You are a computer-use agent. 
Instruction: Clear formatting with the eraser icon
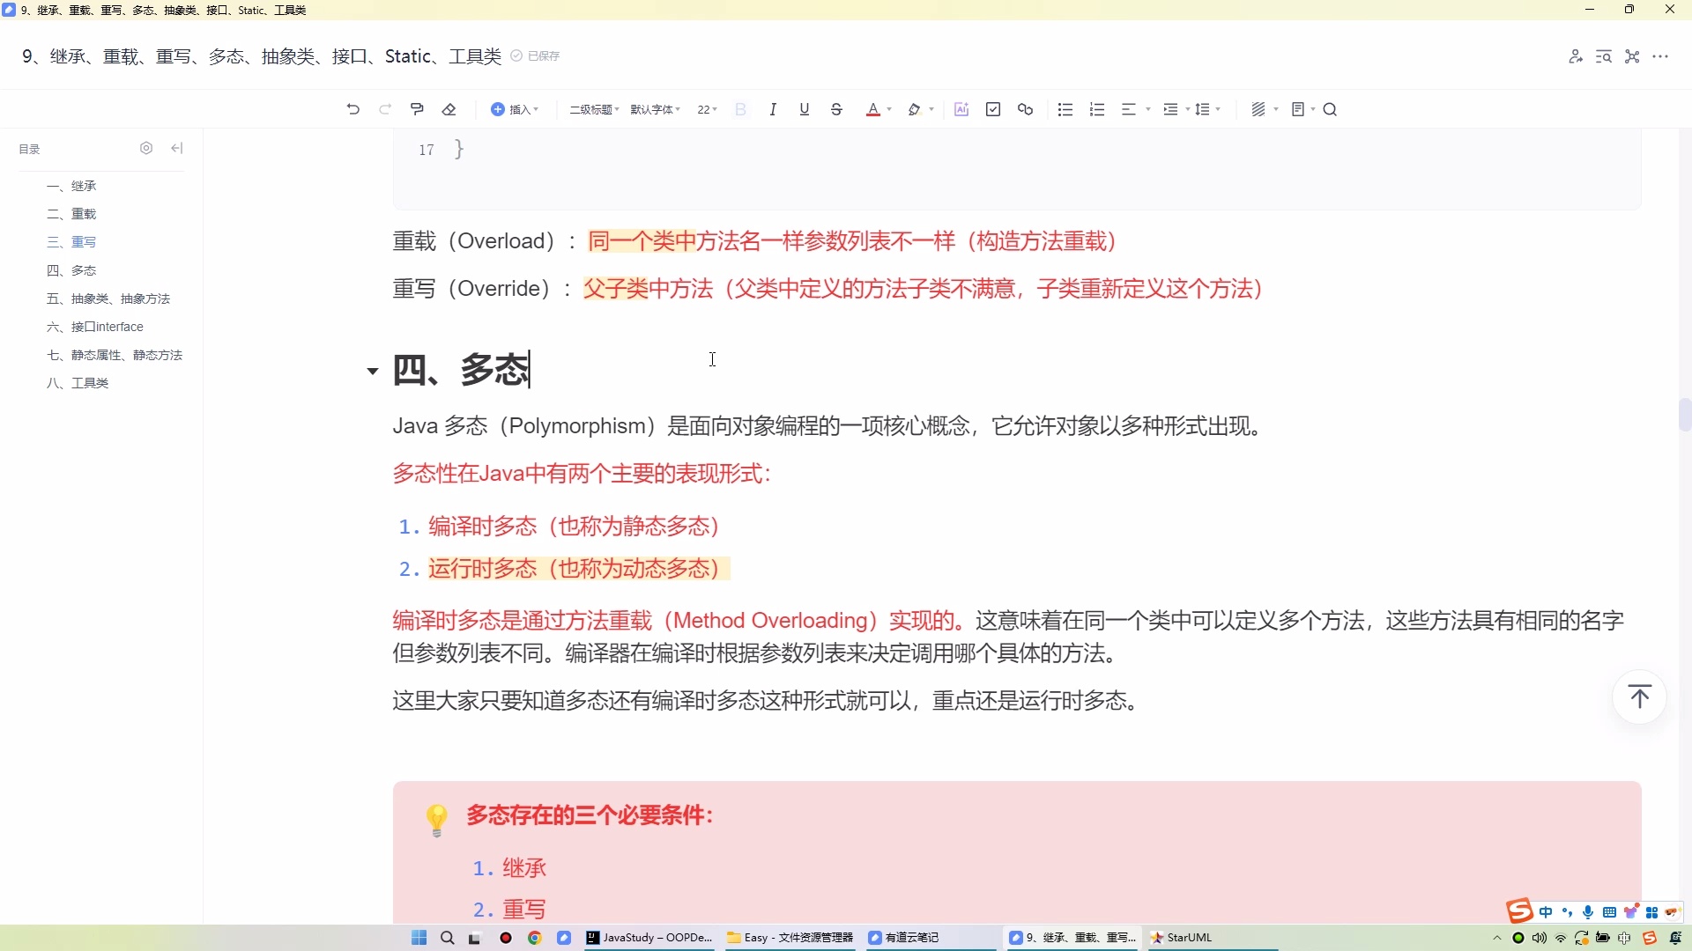(x=449, y=108)
